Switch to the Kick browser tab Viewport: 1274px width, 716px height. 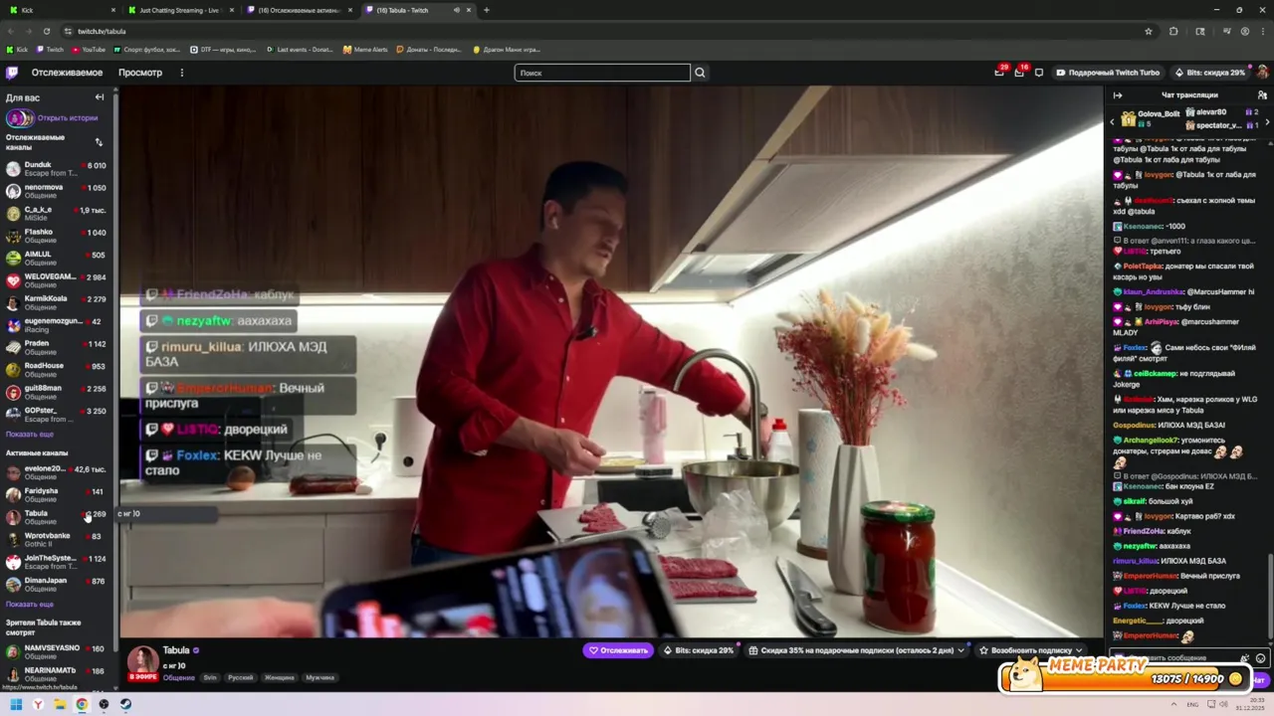pyautogui.click(x=60, y=10)
